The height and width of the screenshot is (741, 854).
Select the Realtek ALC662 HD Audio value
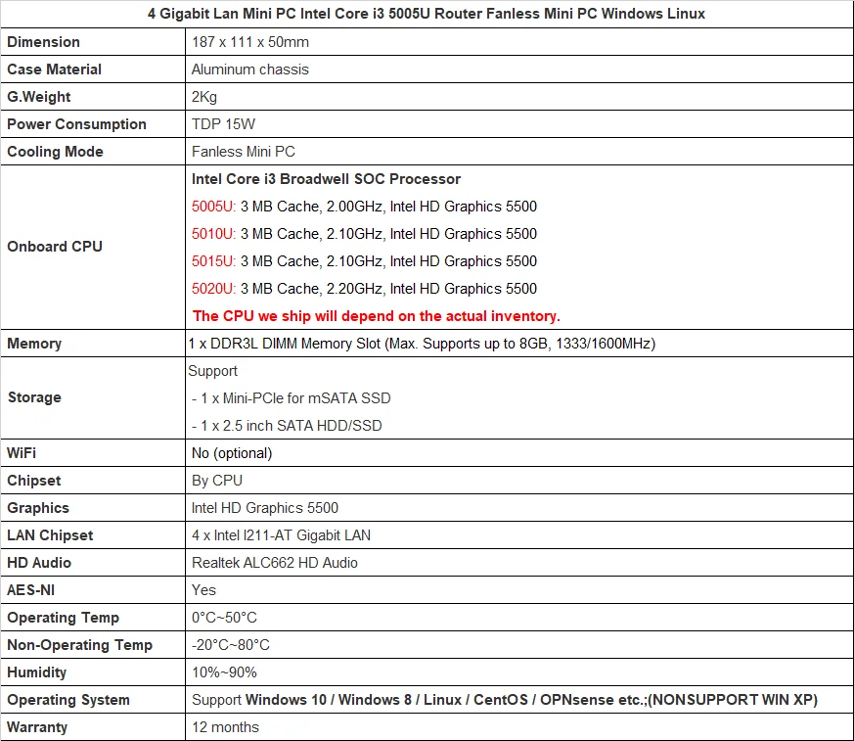[275, 562]
